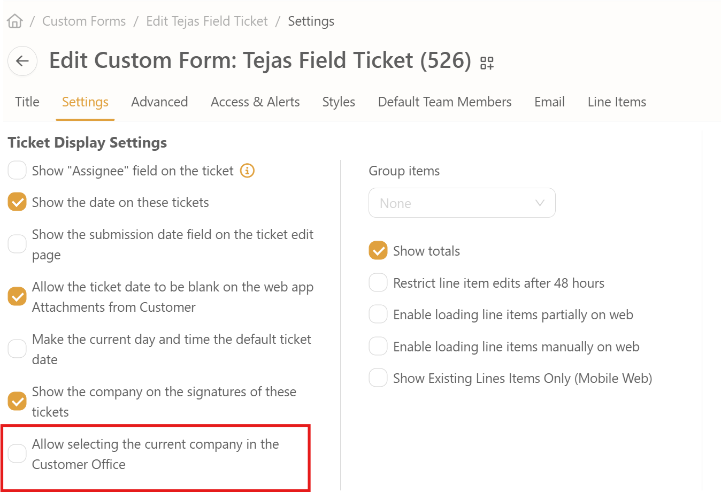Click the QR code icon beside title
Screen dimensions: 721x492
click(487, 63)
